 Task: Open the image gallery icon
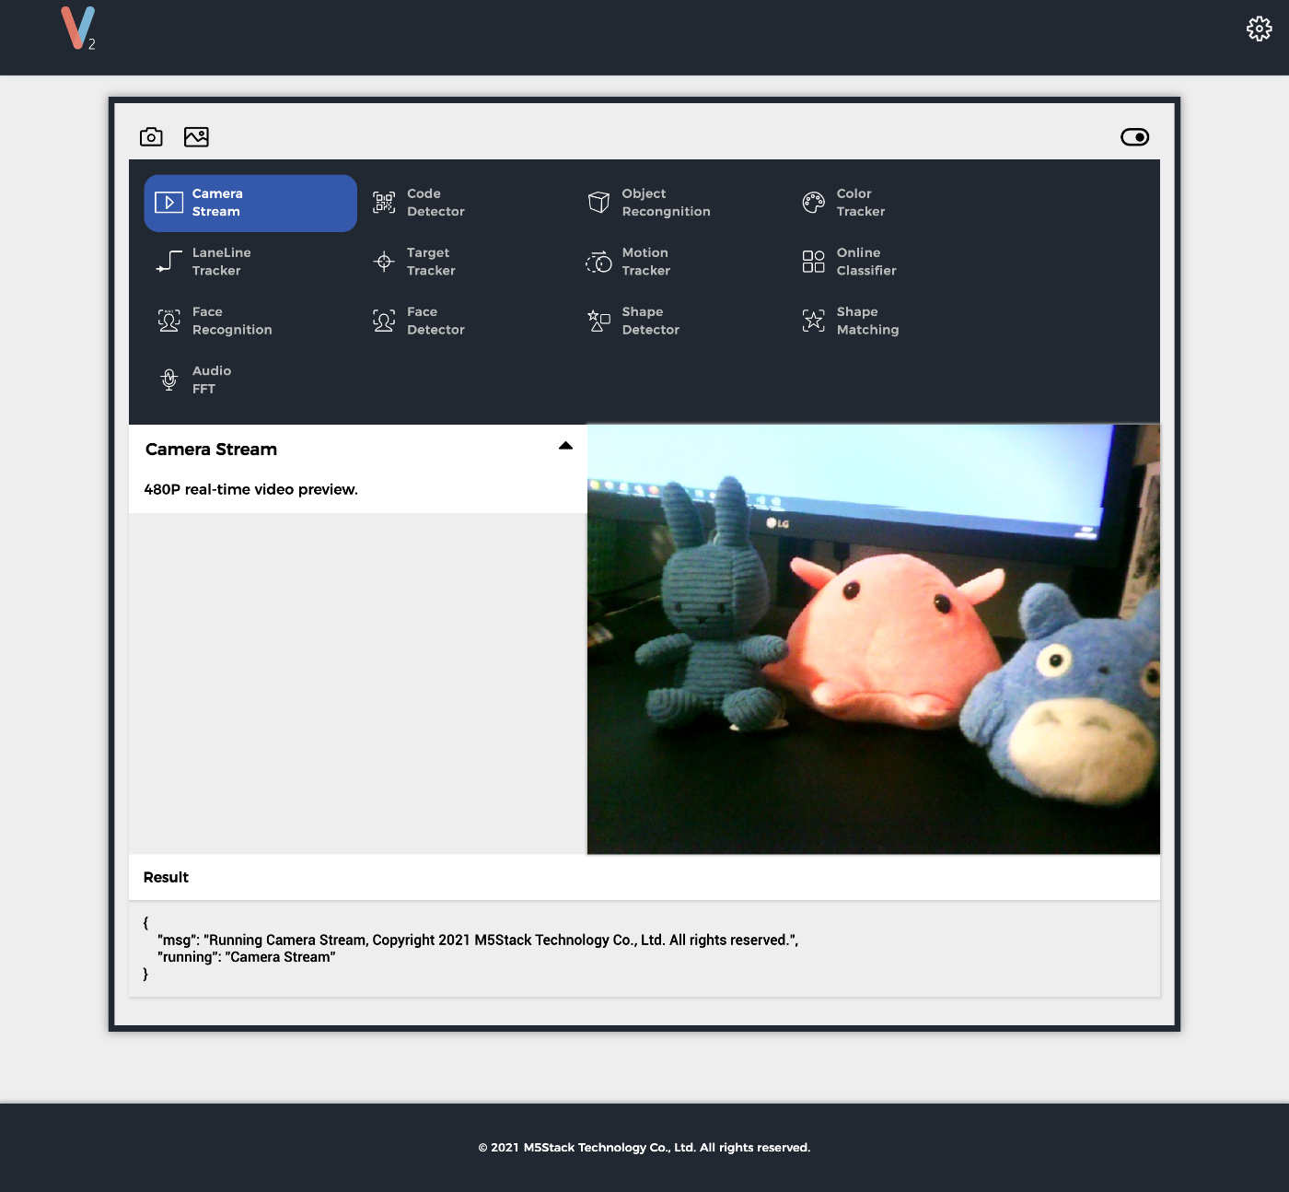coord(196,137)
